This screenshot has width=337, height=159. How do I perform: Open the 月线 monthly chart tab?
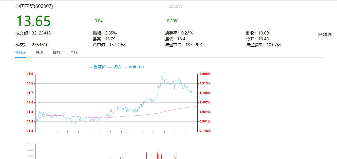click(74, 53)
